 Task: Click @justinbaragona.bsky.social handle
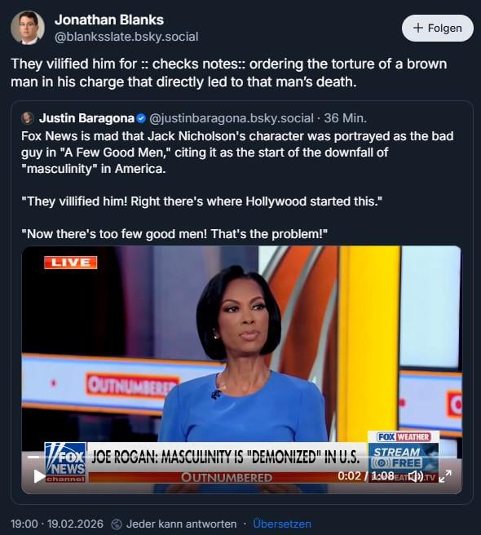(232, 118)
